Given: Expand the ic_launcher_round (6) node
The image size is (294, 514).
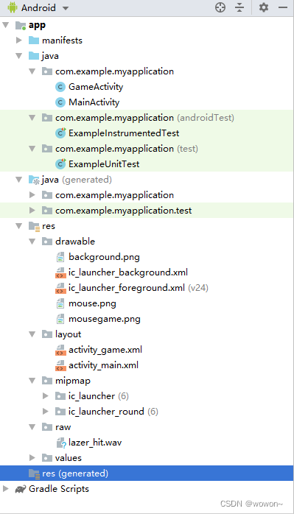Looking at the screenshot, I should coord(46,412).
